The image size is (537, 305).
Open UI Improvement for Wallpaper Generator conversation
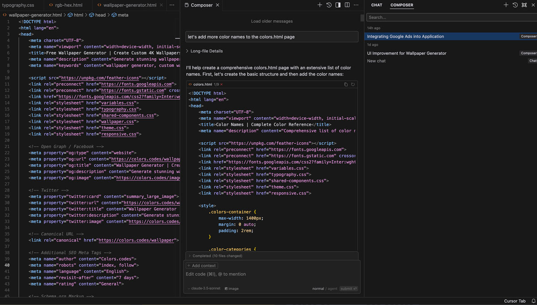pyautogui.click(x=452, y=53)
